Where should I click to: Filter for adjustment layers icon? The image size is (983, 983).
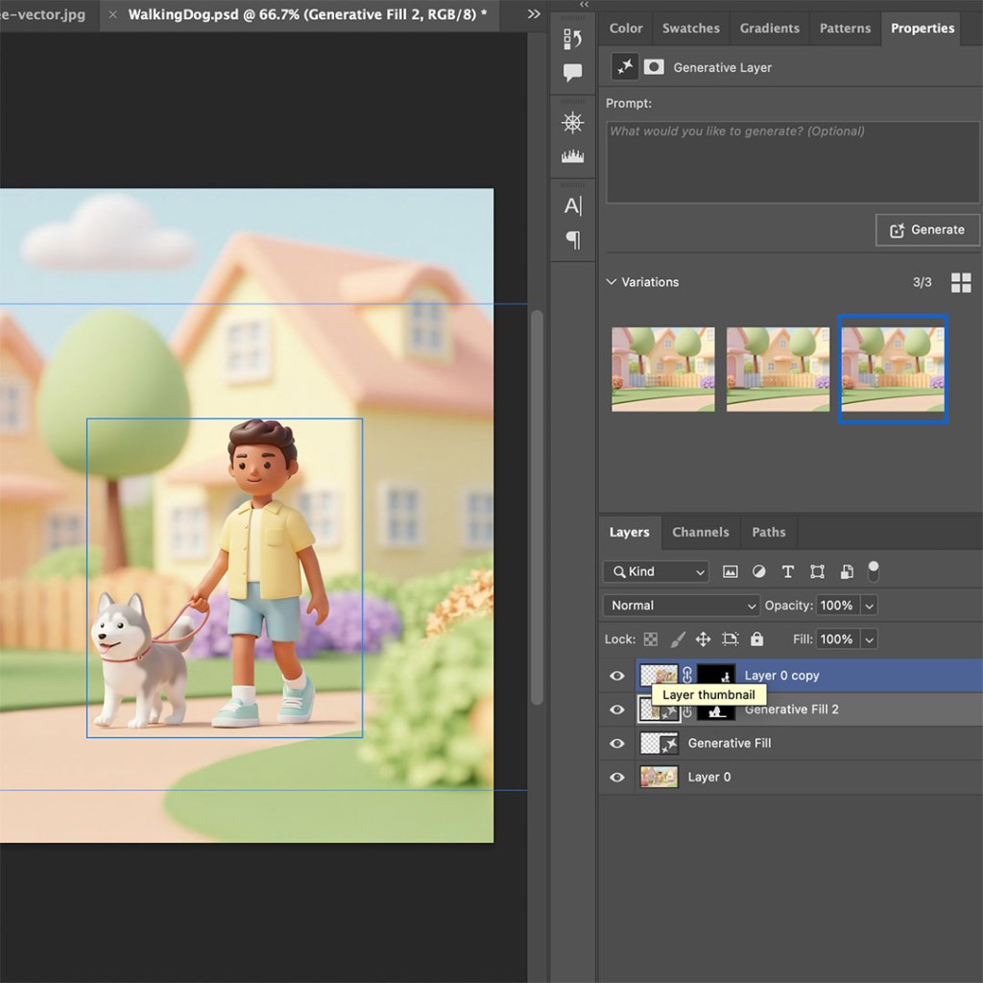759,571
